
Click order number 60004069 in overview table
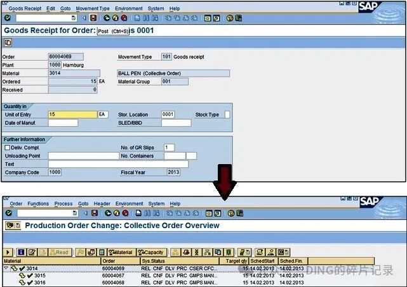(113, 269)
